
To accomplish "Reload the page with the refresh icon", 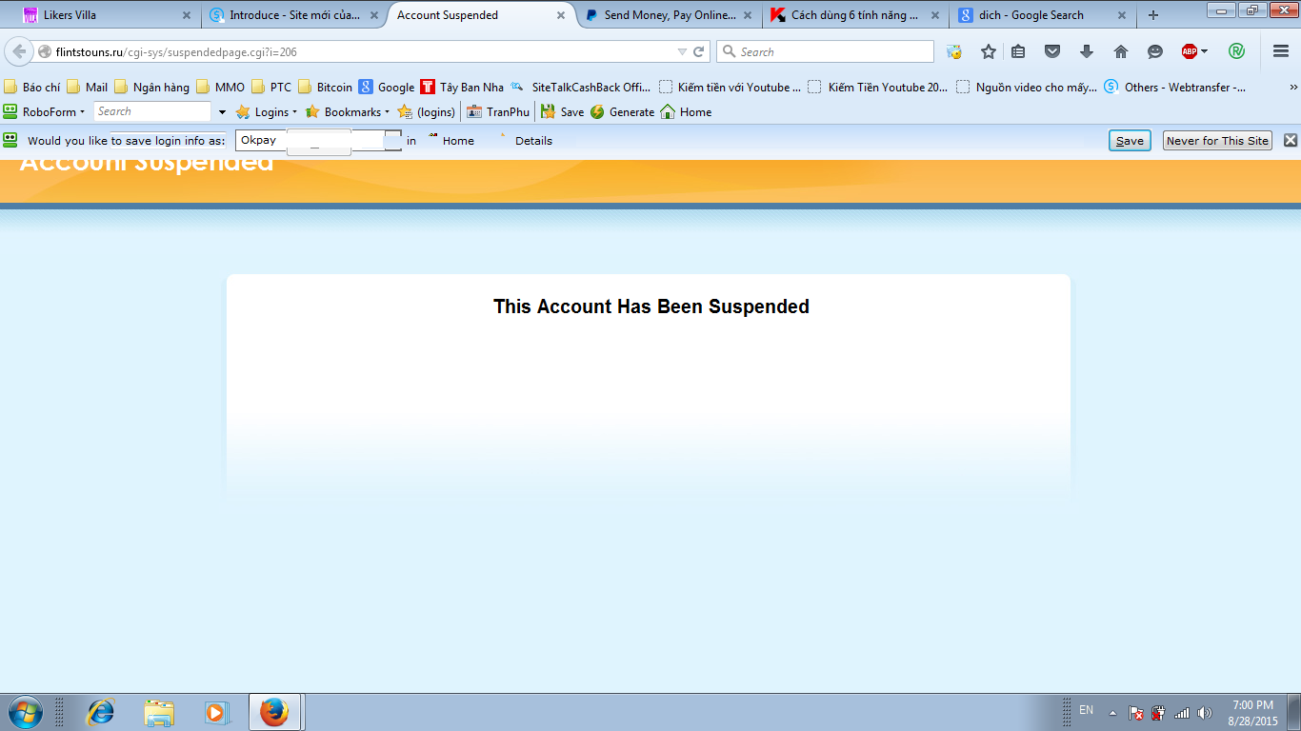I will [x=699, y=51].
